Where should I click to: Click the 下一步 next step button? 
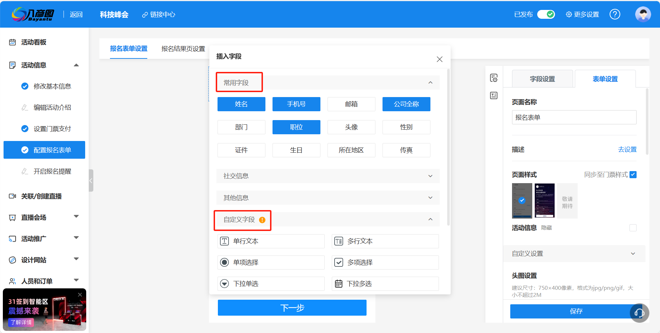(x=292, y=307)
